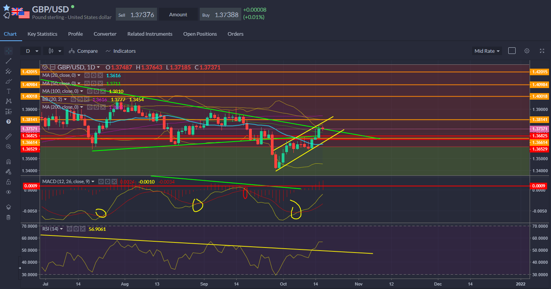Open the Related Instruments tab
The image size is (551, 289).
pyautogui.click(x=150, y=34)
